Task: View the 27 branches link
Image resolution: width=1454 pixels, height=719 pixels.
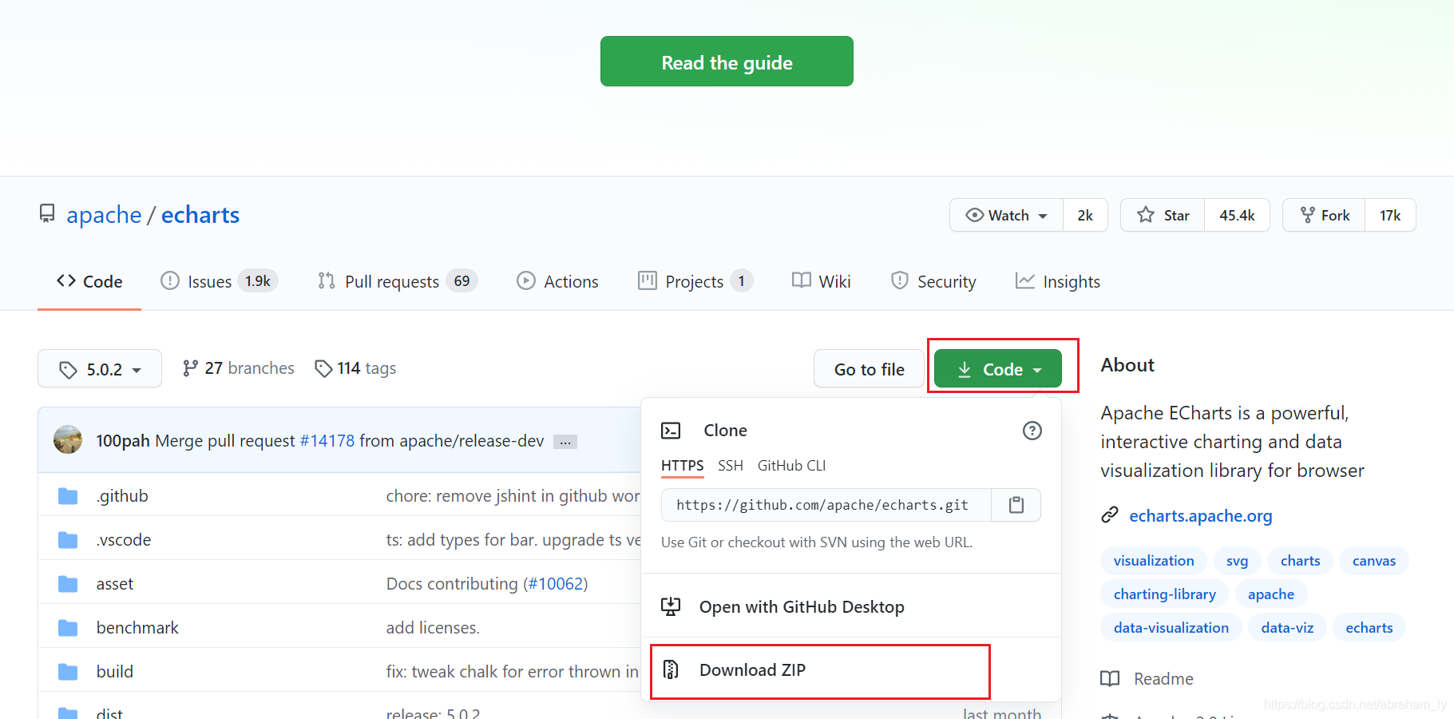Action: (x=239, y=368)
